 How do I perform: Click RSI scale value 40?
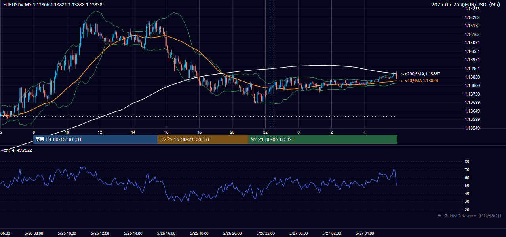pyautogui.click(x=467, y=194)
